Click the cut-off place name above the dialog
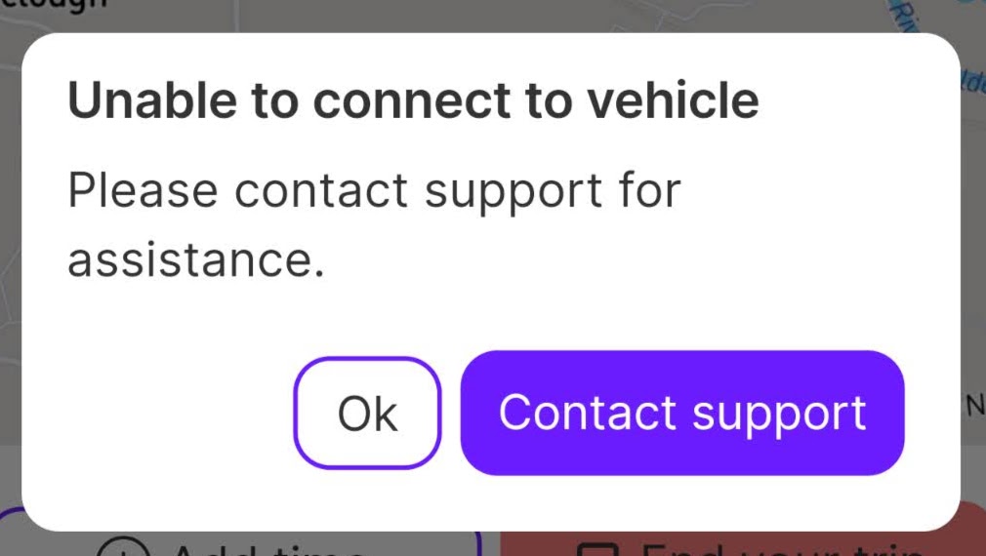The width and height of the screenshot is (986, 556). click(54, 5)
